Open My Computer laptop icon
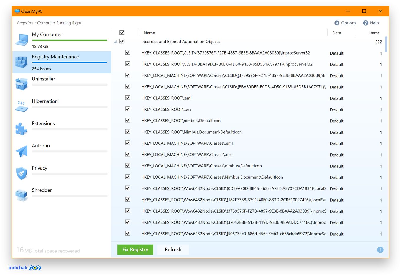Viewport: 401px width, 276px height. [22, 40]
